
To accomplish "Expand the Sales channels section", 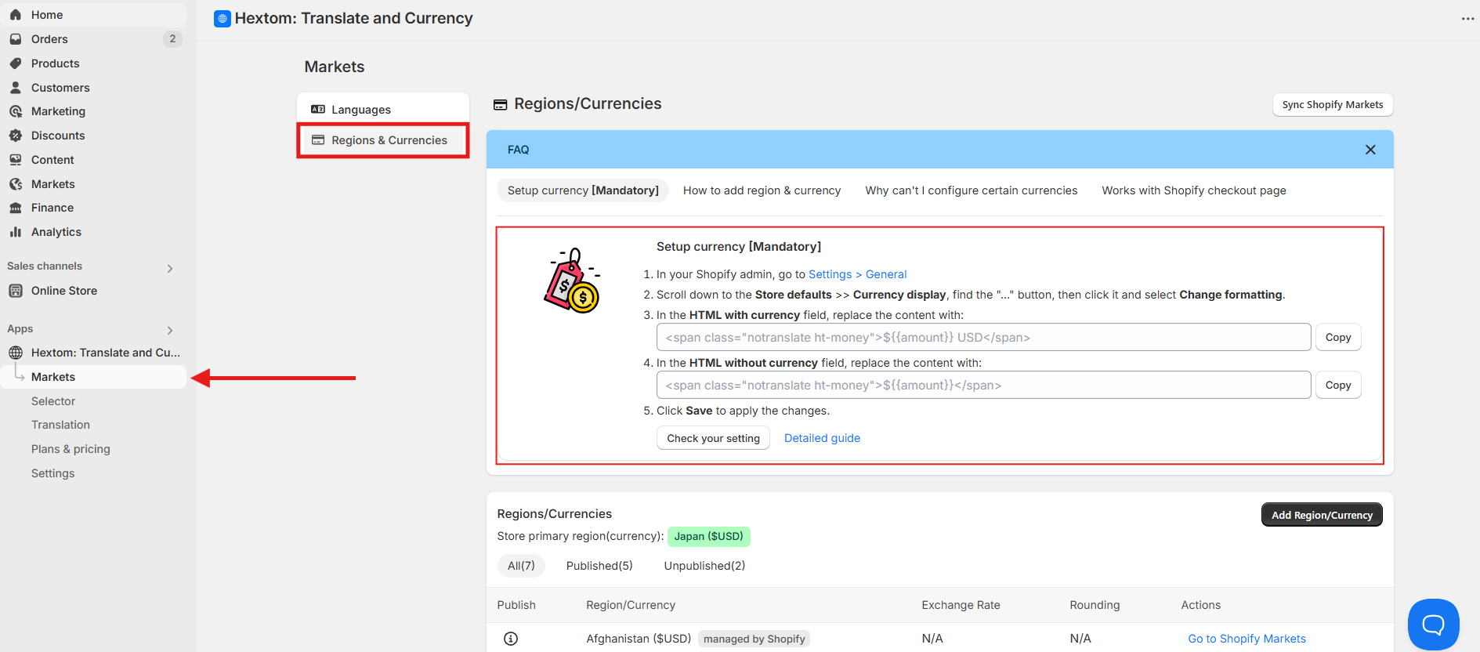I will pos(170,268).
